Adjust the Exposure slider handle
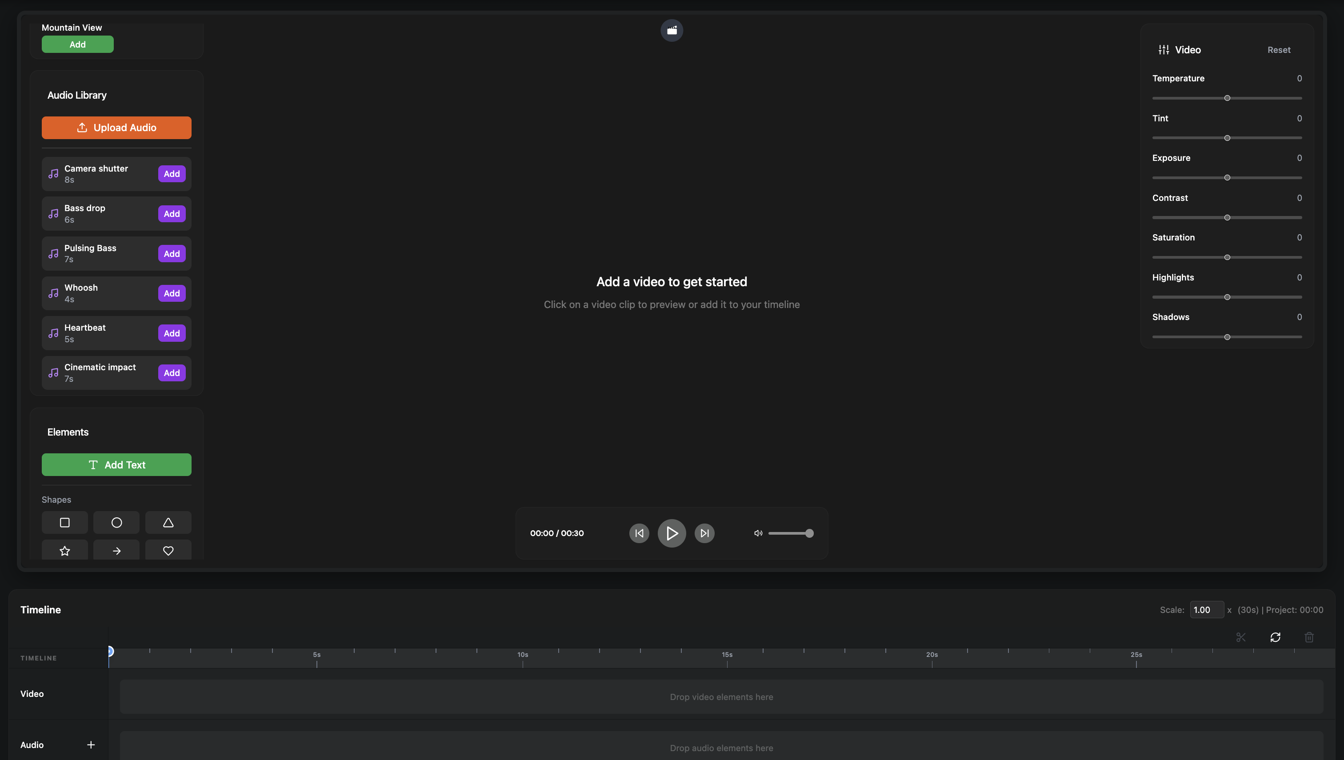Viewport: 1344px width, 760px height. click(x=1227, y=178)
